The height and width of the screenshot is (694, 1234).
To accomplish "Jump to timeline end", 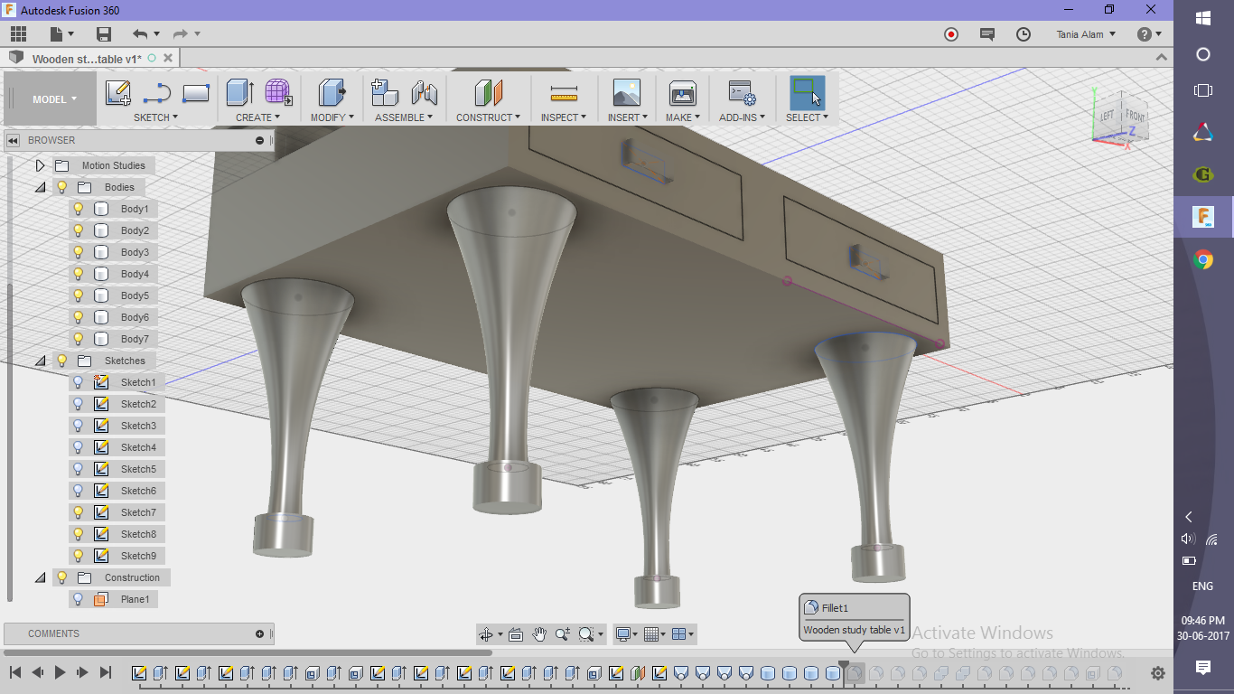I will coord(106,672).
